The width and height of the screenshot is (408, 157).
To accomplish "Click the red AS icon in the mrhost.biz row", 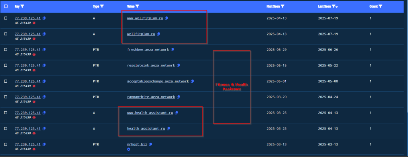I will pos(34,149).
